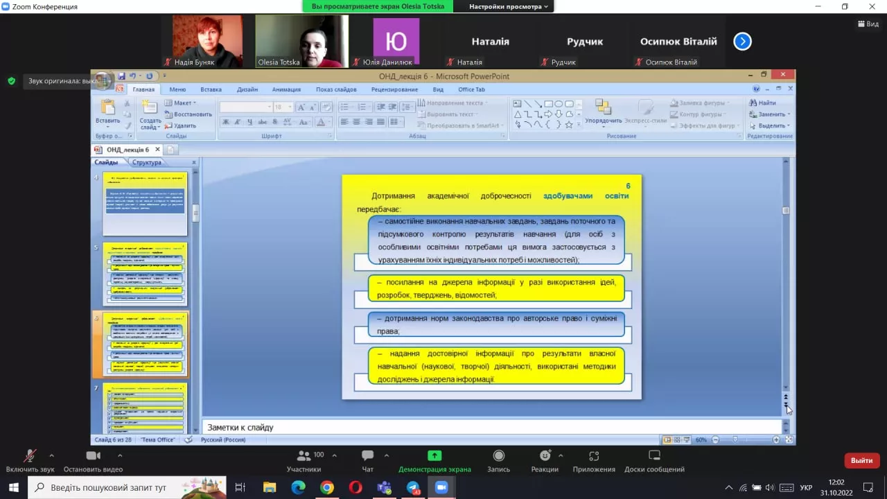This screenshot has width=887, height=499.
Task: Stop video (Остановить видео)
Action: [93, 456]
